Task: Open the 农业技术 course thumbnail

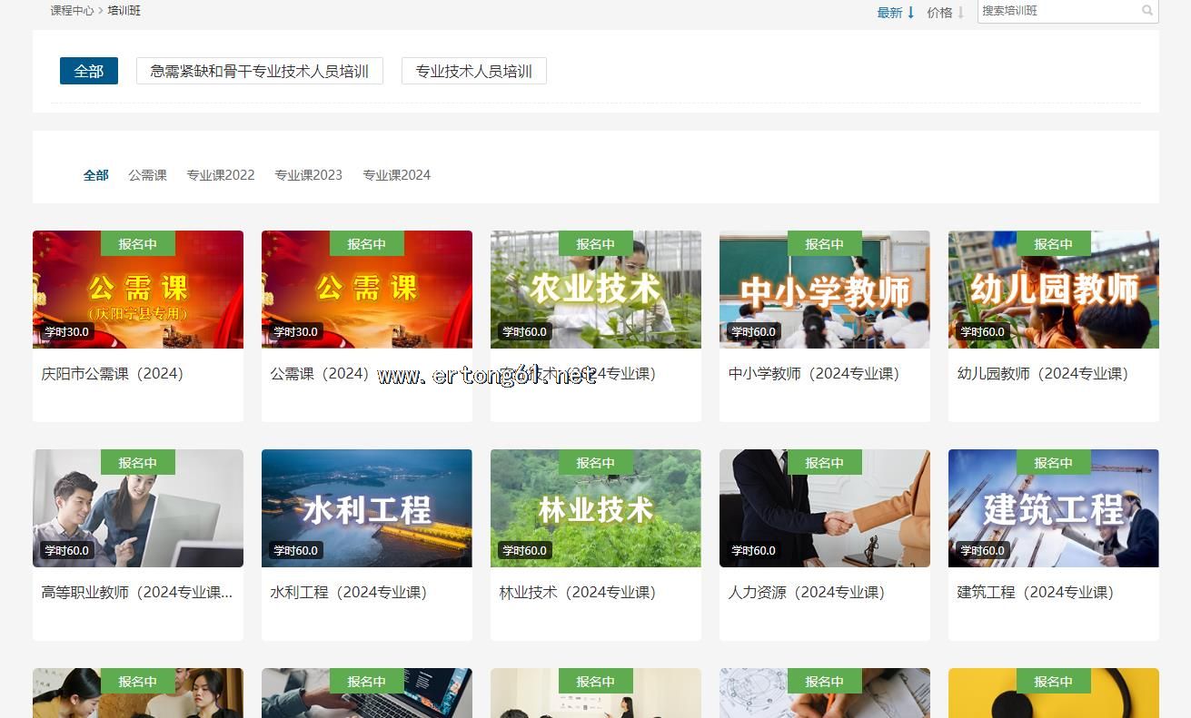Action: [595, 290]
